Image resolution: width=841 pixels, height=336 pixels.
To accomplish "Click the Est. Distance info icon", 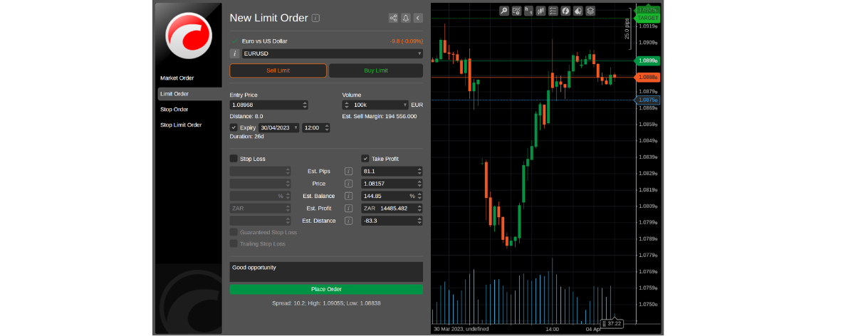I will pos(349,221).
